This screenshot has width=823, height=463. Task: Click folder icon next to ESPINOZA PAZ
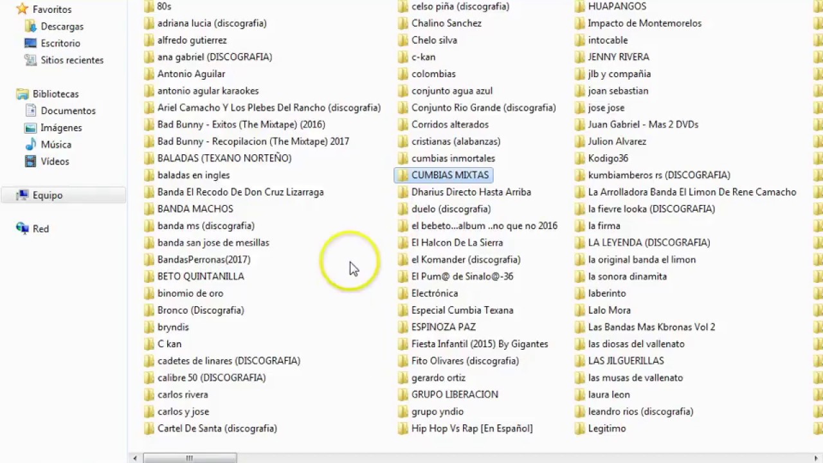[x=402, y=327]
